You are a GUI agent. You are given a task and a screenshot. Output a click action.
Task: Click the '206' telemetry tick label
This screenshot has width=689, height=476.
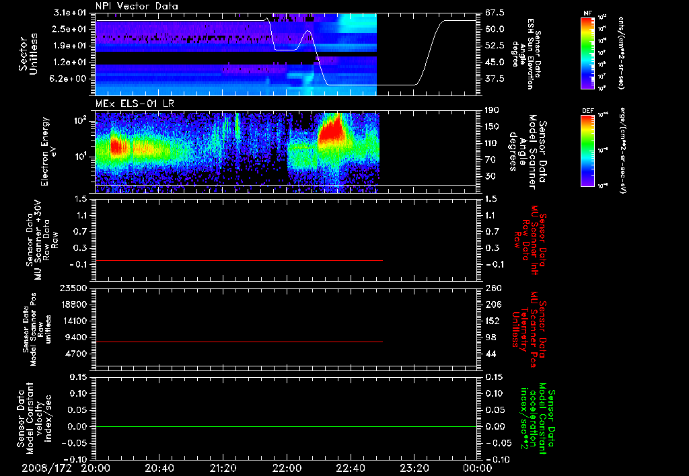[x=493, y=305]
